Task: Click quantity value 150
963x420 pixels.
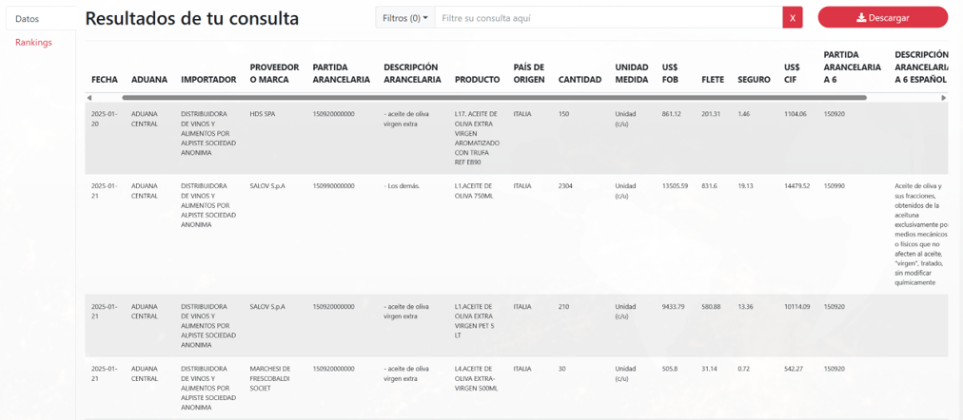Action: 563,114
